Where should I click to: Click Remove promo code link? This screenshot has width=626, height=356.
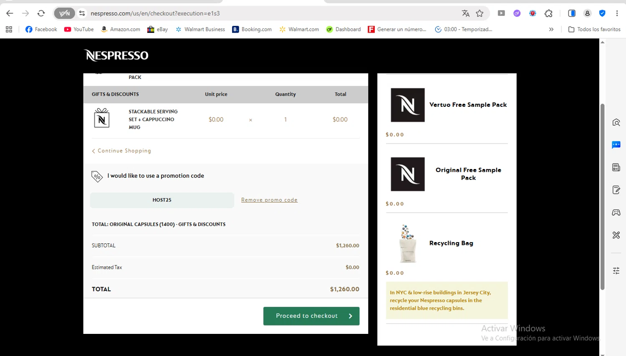269,200
